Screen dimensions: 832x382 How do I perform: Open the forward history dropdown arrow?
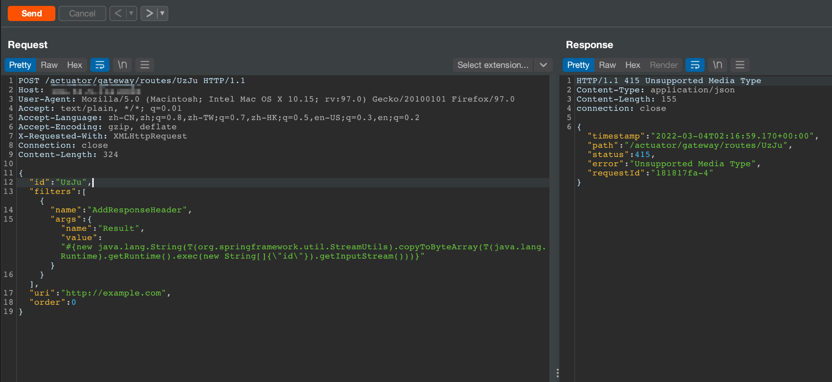162,13
